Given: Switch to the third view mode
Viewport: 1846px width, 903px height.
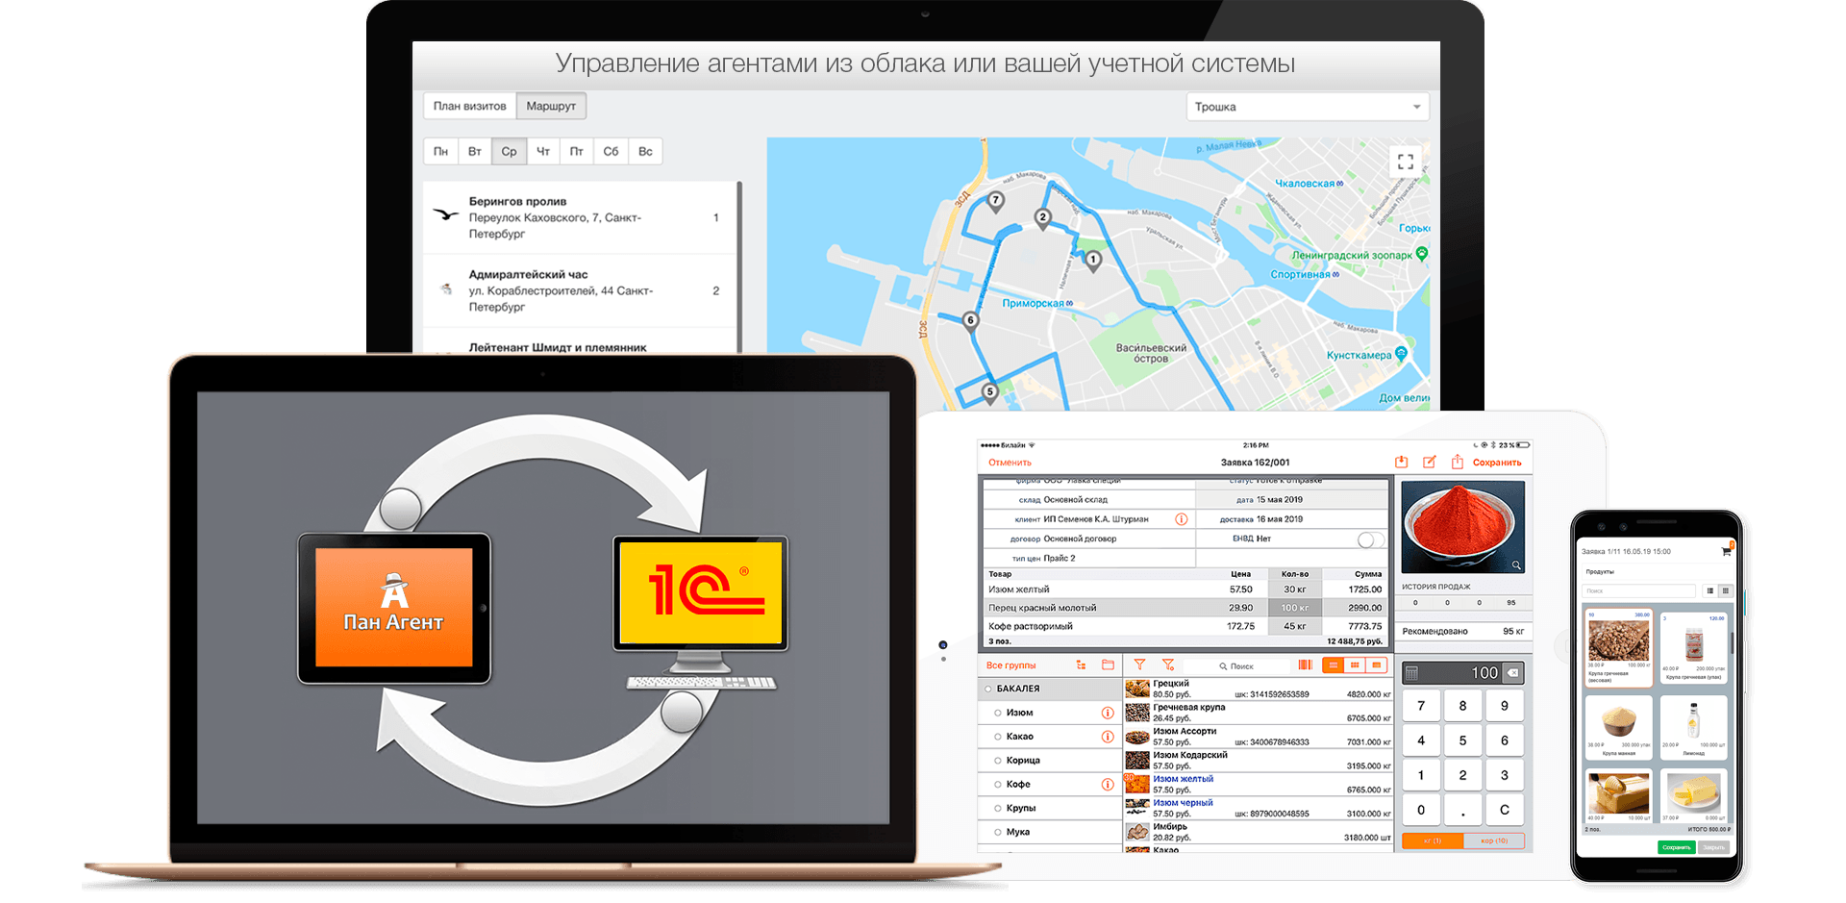Looking at the screenshot, I should coord(1377,665).
